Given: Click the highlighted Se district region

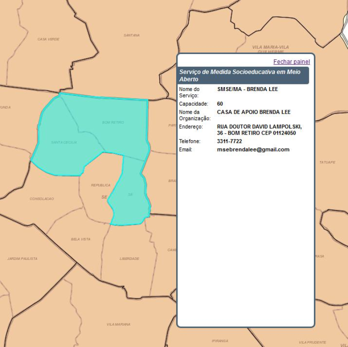Looking at the screenshot, I should (x=130, y=195).
